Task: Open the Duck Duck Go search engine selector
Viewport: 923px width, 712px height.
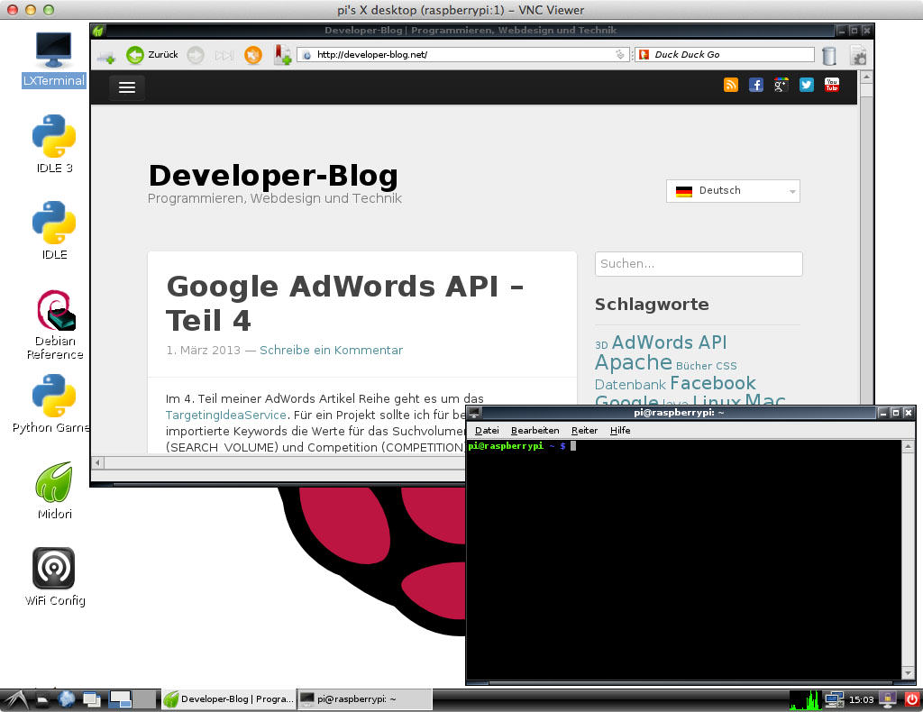Action: tap(644, 55)
